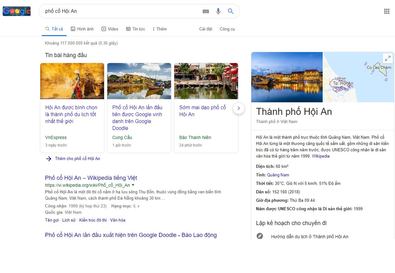Click the expand arrows on the map preview
395x273 pixels.
click(387, 58)
